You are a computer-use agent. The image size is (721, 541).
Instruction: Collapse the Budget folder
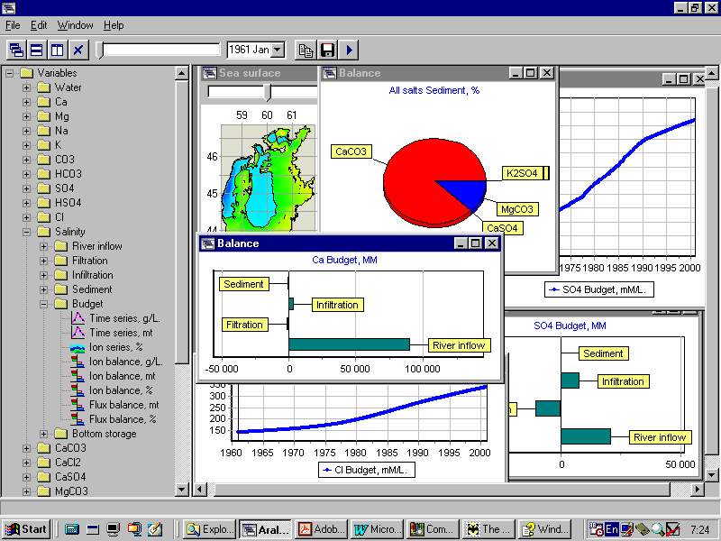tap(43, 304)
